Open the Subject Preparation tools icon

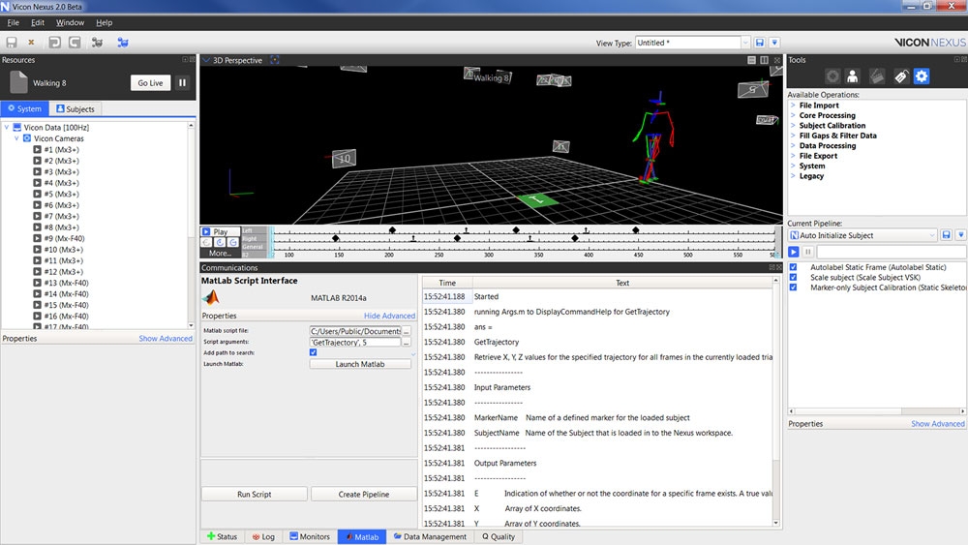pos(853,76)
